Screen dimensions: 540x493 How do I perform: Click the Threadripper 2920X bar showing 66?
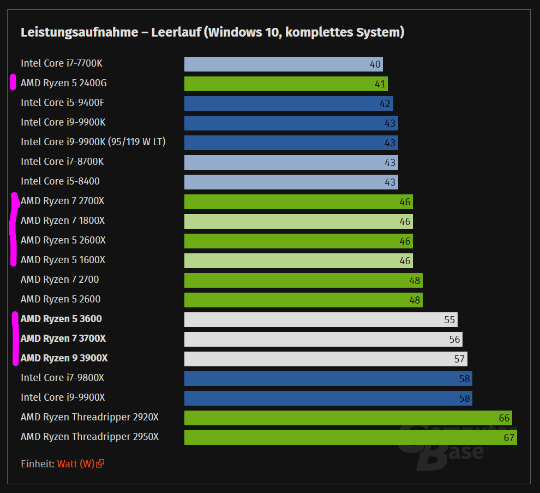348,418
